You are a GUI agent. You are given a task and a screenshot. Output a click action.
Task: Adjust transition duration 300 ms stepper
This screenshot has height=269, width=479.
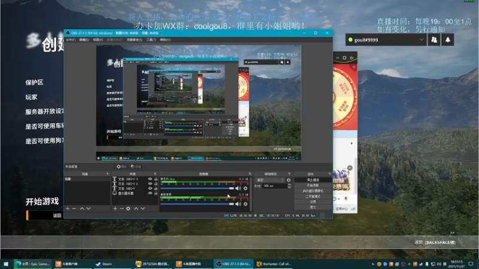[x=289, y=186]
